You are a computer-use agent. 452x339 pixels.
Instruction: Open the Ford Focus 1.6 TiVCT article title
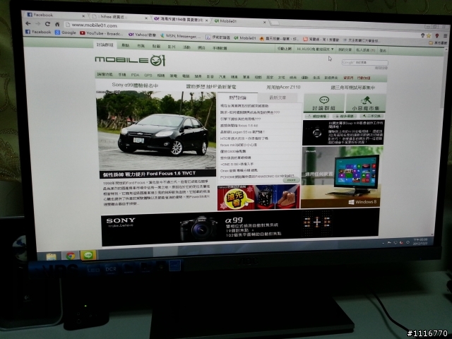point(149,174)
